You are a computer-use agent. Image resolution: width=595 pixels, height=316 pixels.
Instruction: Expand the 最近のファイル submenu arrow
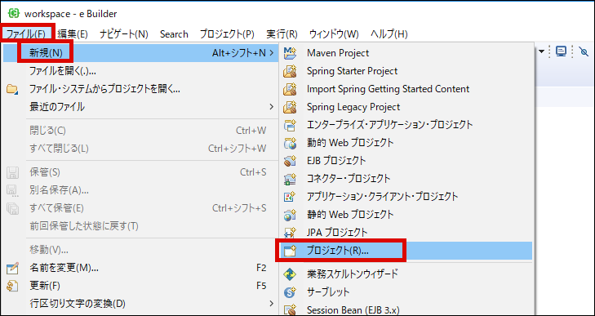271,107
